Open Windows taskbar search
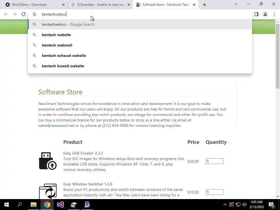Viewport: 280px width, 210px height. coord(20,205)
